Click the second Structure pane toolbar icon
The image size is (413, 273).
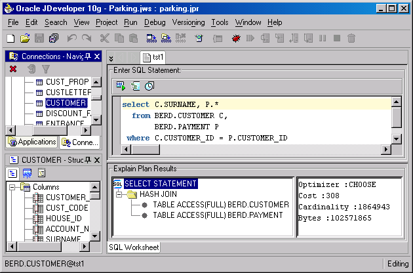click(x=27, y=173)
